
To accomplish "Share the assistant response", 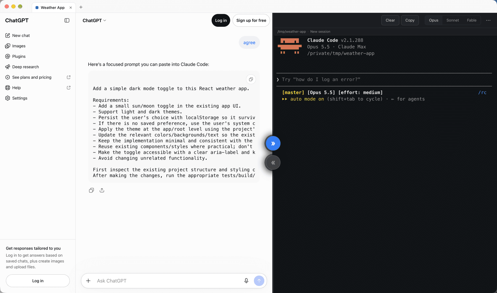I will pos(102,190).
